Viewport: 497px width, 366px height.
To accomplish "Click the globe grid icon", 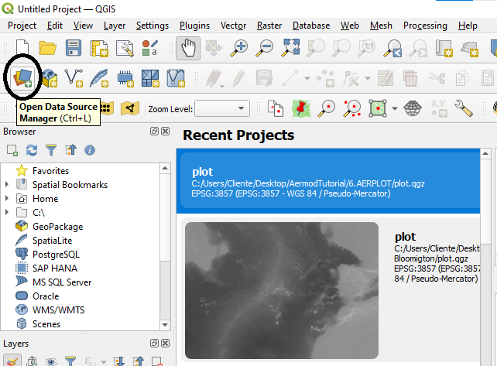I will point(413,108).
